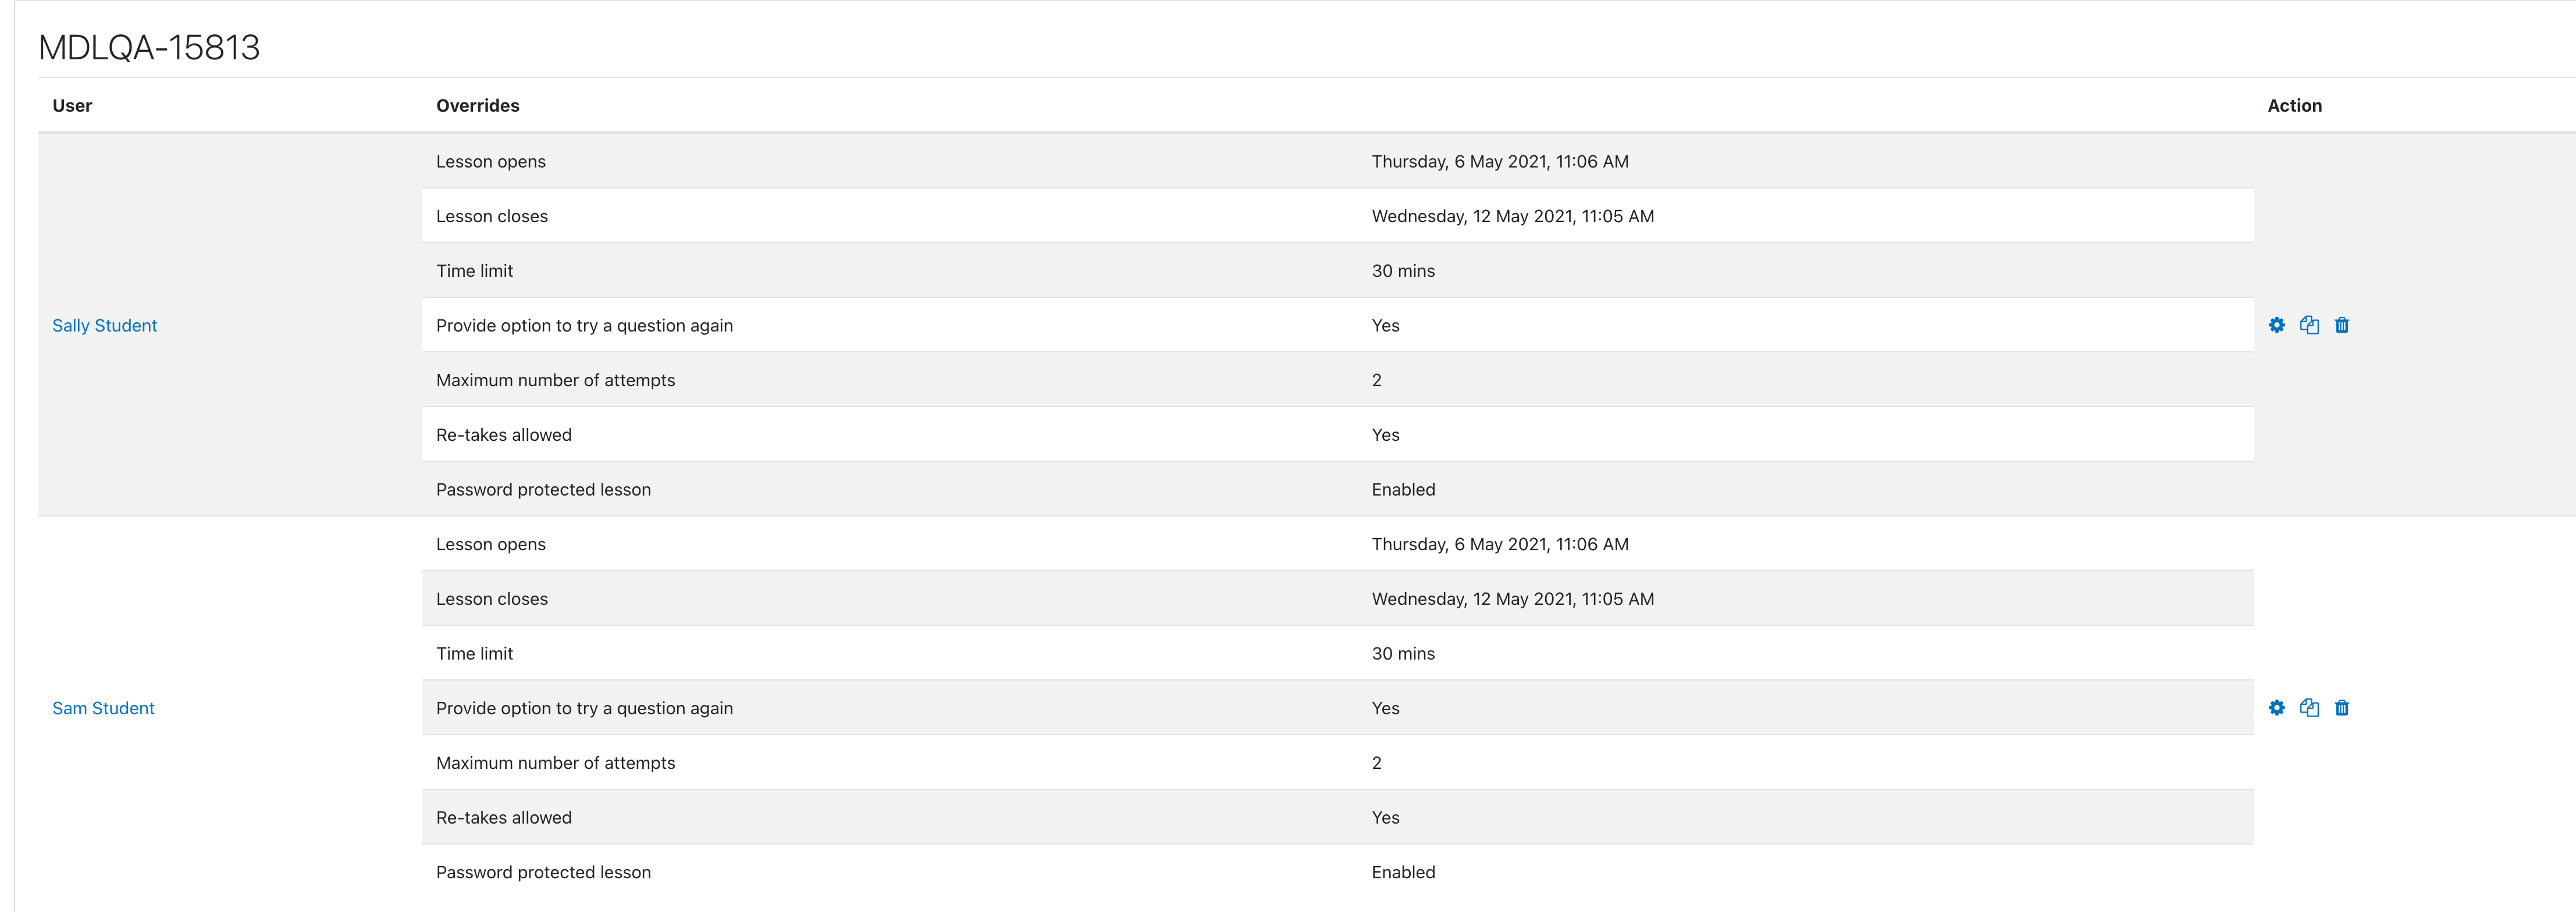Select Sally's Lesson opens date value

click(x=1500, y=162)
